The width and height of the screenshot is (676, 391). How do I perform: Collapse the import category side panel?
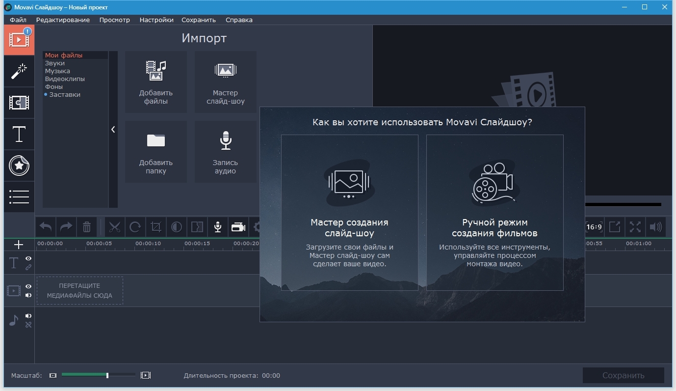tap(113, 129)
